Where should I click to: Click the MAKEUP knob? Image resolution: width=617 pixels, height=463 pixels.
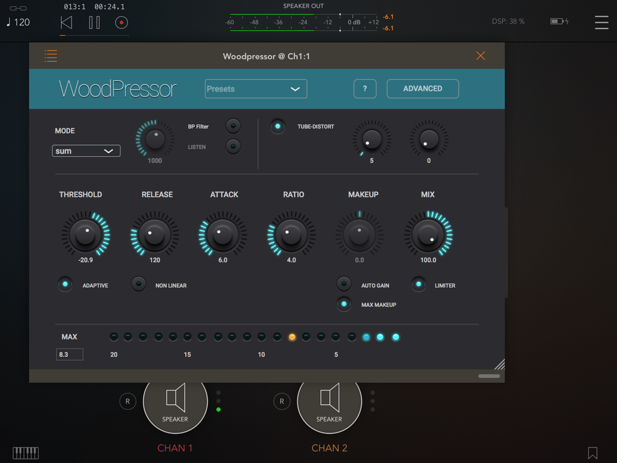point(359,235)
